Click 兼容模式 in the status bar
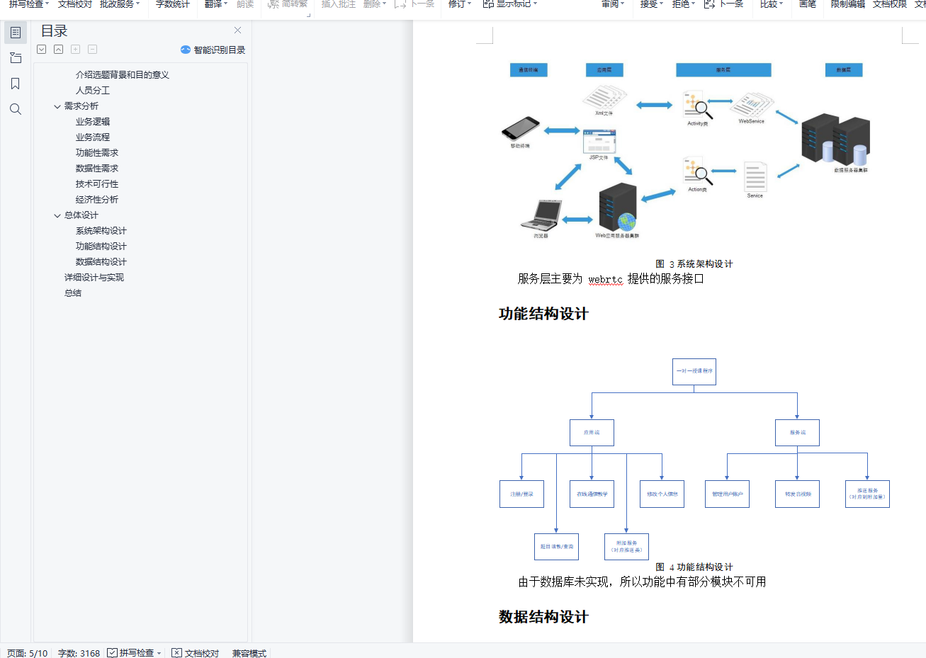Screen dimensions: 926x658 (249, 653)
